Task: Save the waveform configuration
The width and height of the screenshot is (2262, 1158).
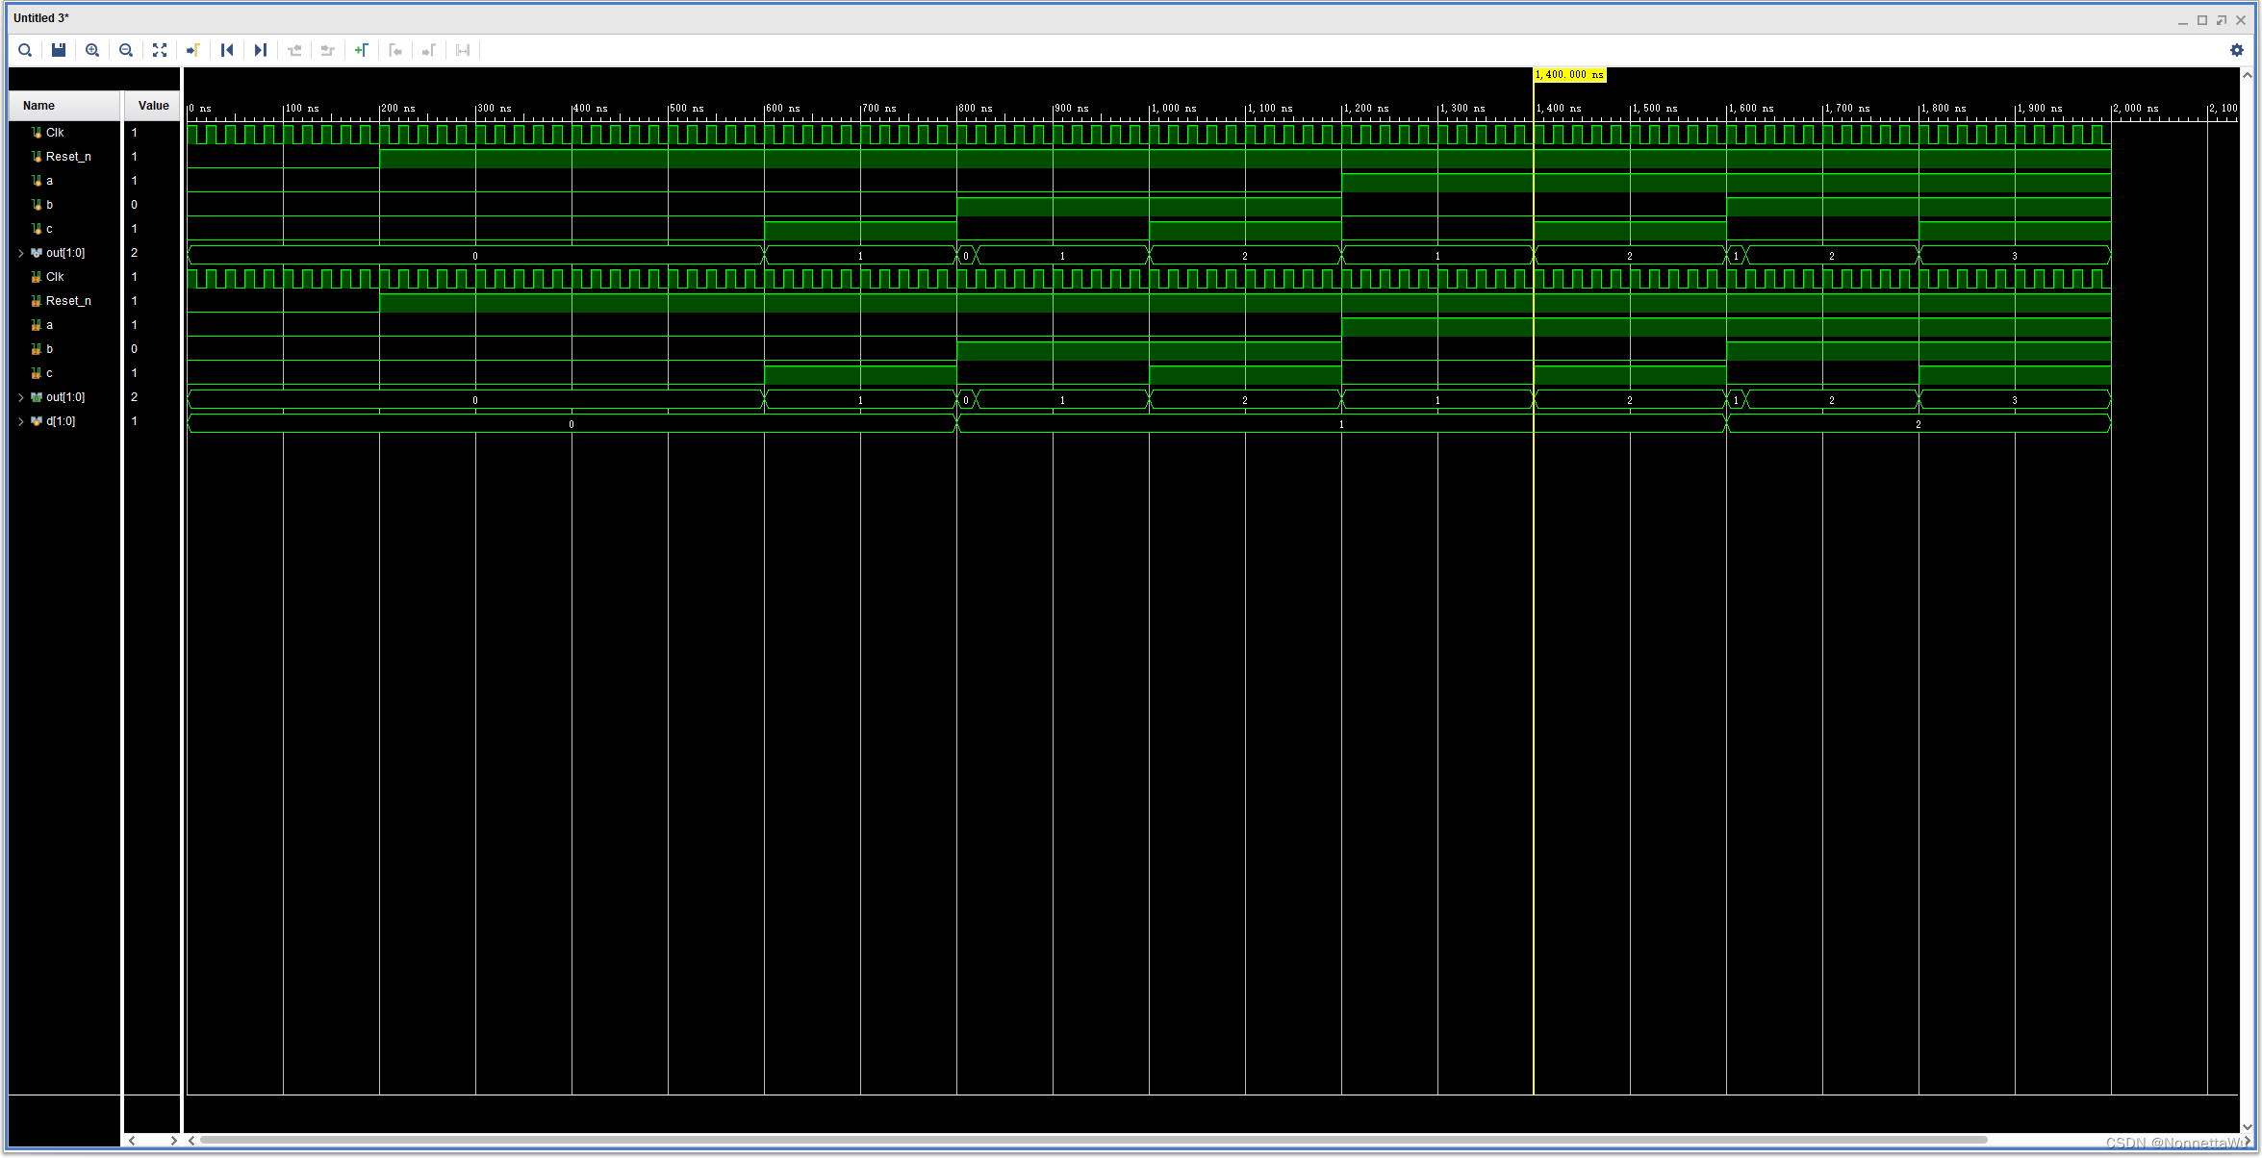Action: 59,50
